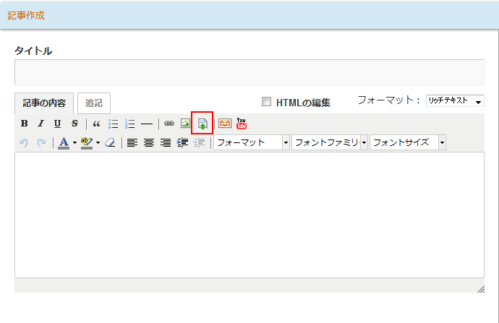Click the file upload icon
The height and width of the screenshot is (323, 499).
202,124
